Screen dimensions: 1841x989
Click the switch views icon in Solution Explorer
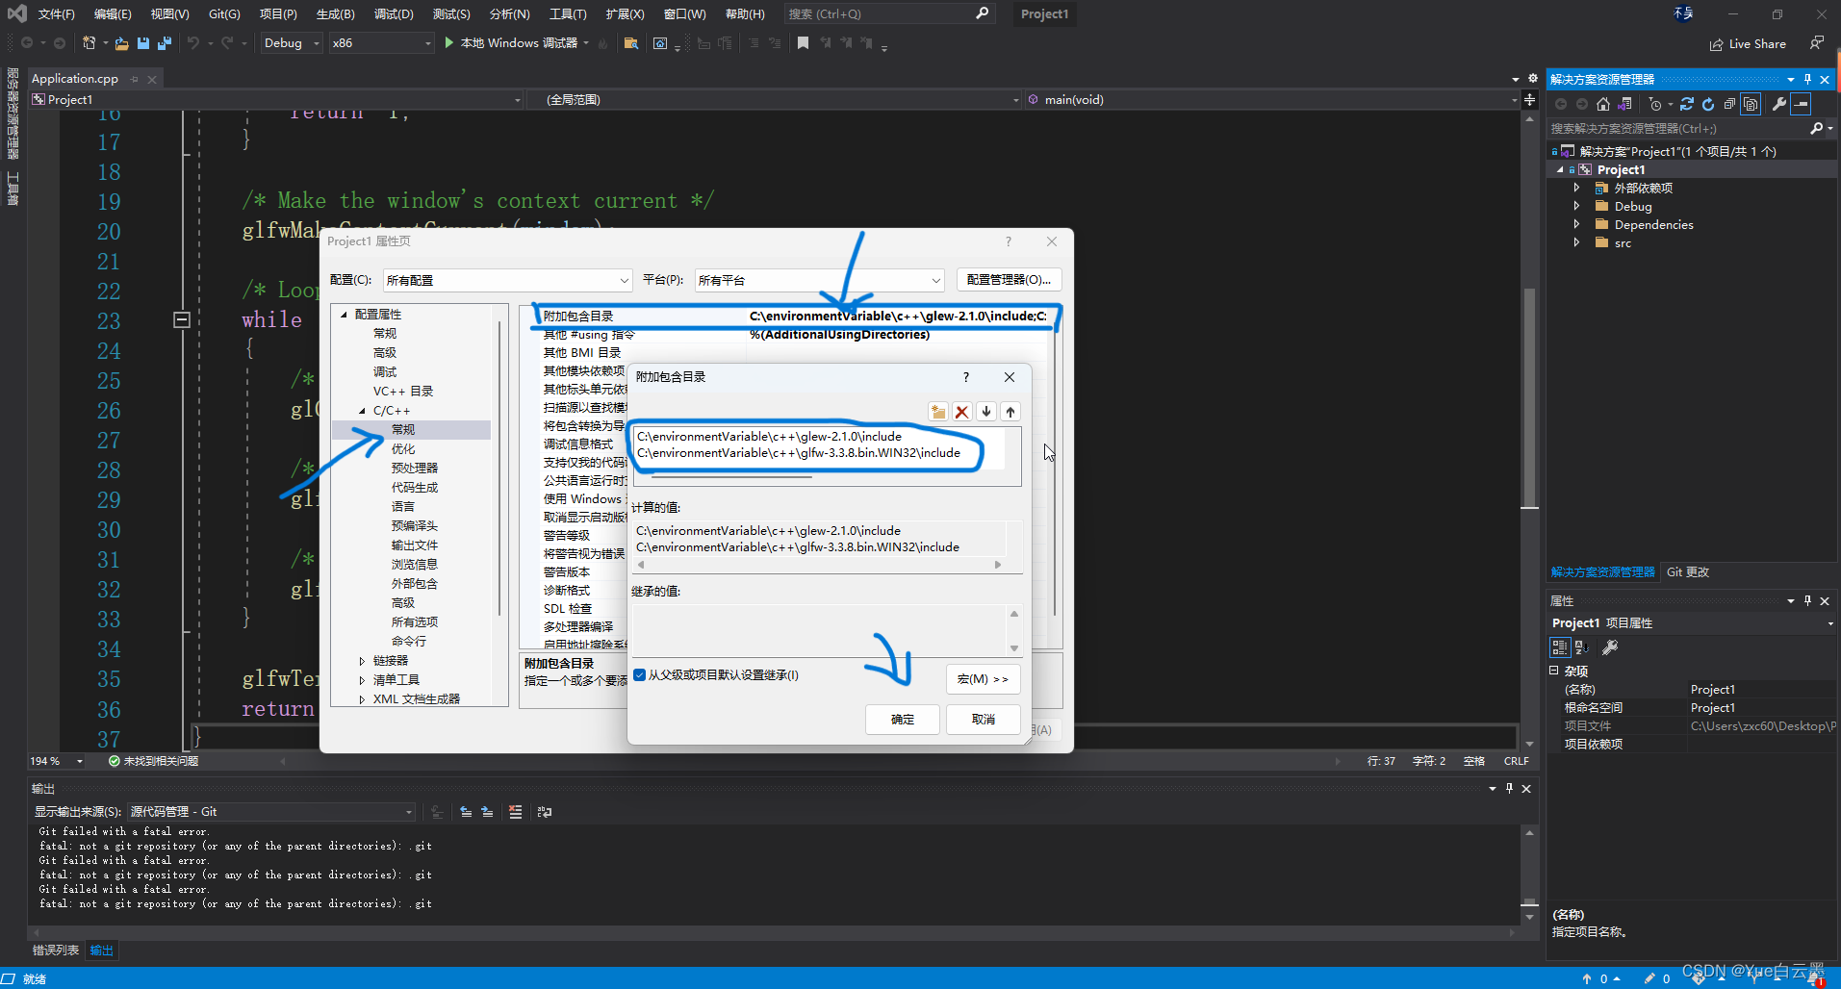[x=1625, y=104]
